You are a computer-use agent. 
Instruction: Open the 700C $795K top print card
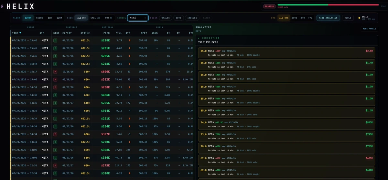click(x=286, y=136)
